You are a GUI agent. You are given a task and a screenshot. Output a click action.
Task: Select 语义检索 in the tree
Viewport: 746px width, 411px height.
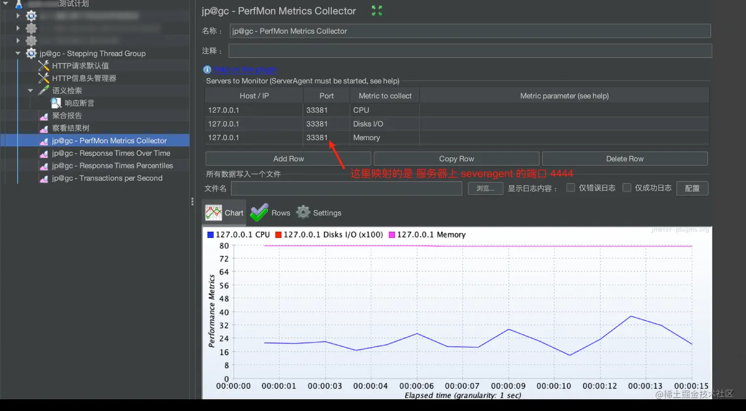67,91
